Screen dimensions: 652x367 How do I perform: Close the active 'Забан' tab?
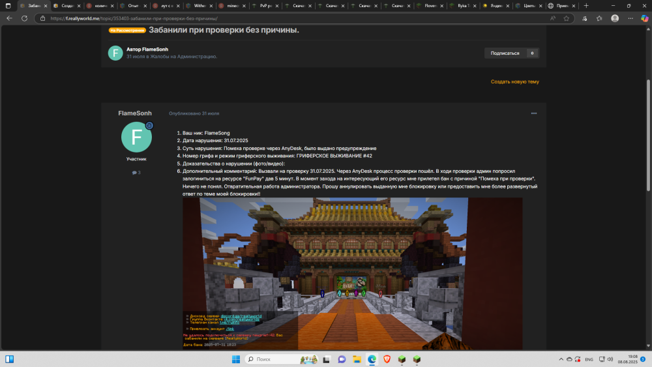[x=46, y=6]
